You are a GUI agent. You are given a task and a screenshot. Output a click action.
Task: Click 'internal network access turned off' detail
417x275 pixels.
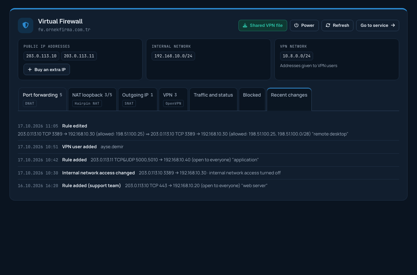click(x=245, y=173)
